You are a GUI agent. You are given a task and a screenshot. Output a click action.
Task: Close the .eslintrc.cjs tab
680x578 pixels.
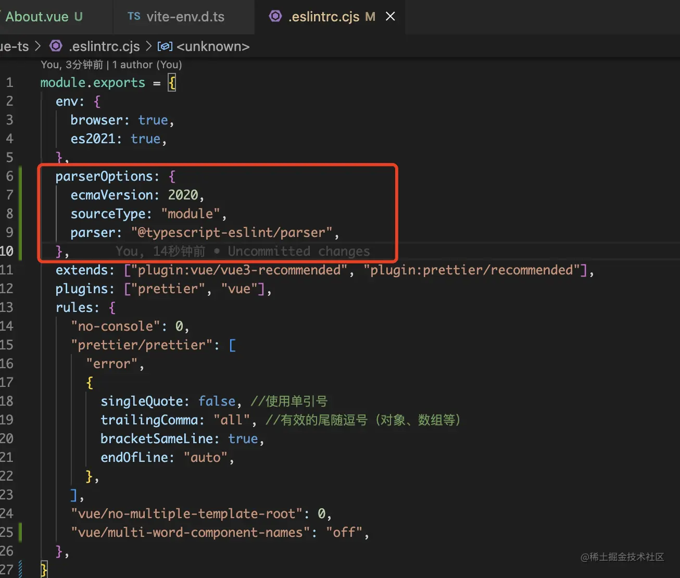point(390,17)
